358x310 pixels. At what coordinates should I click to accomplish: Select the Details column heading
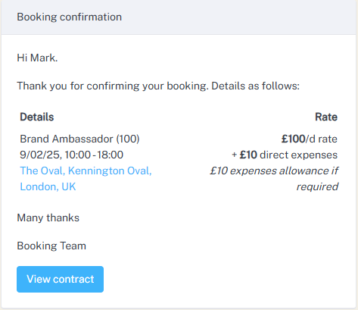pos(37,117)
